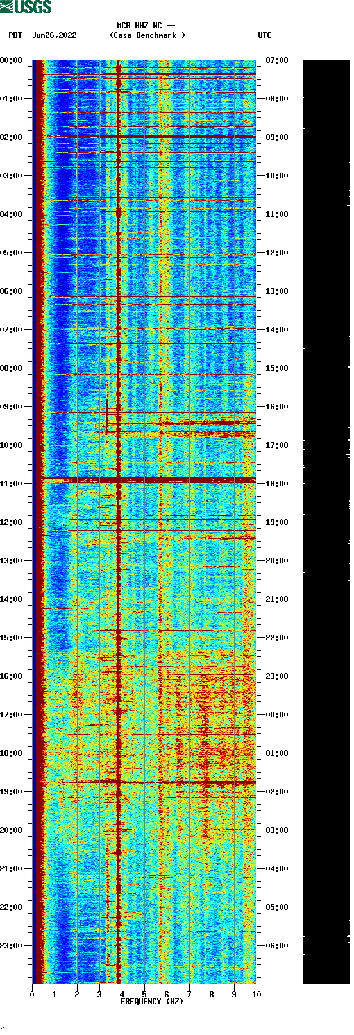Click the 06:00 PDT time label
This screenshot has width=354, height=1035.
point(12,291)
